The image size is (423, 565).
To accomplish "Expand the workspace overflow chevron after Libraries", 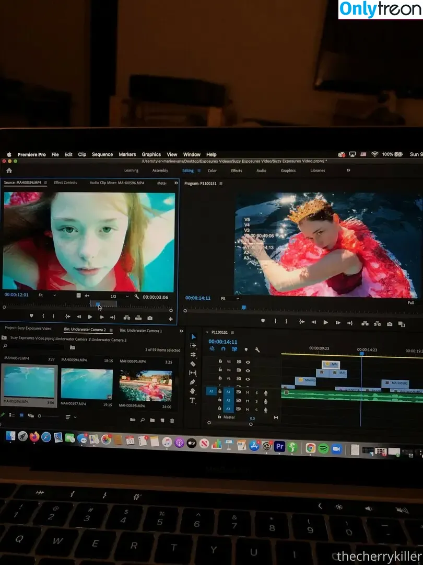I will (x=348, y=170).
